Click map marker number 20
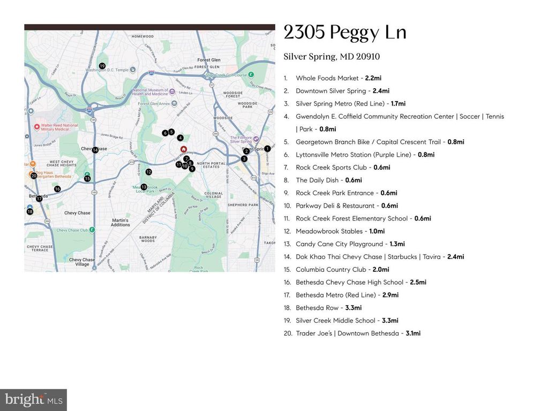533x411 pixels. [x=34, y=176]
